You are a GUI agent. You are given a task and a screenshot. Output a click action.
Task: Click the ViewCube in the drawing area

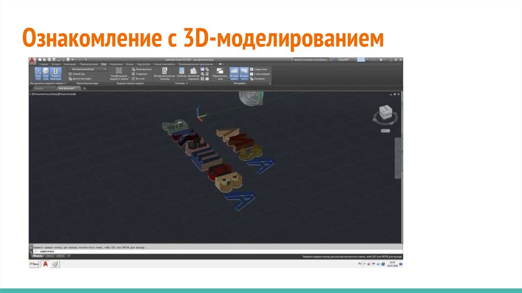coord(383,112)
